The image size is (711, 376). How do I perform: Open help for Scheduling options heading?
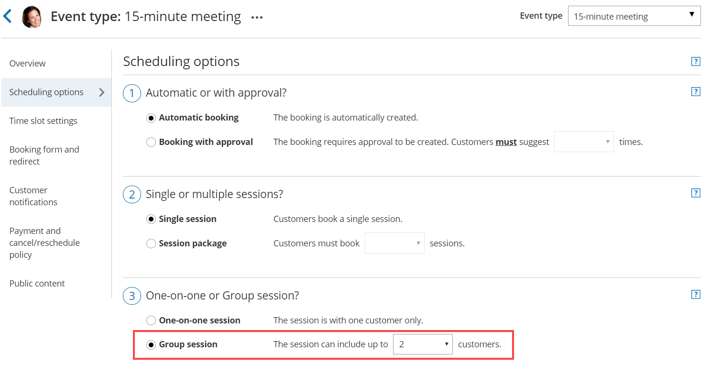[x=696, y=61]
